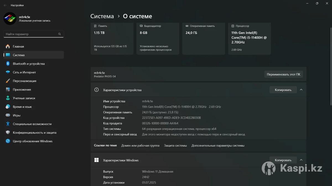Open Специальные возможности page
This screenshot has width=332, height=186.
(x=33, y=124)
